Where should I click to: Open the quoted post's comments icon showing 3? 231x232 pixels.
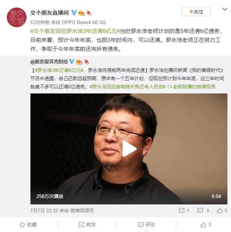click(x=200, y=211)
